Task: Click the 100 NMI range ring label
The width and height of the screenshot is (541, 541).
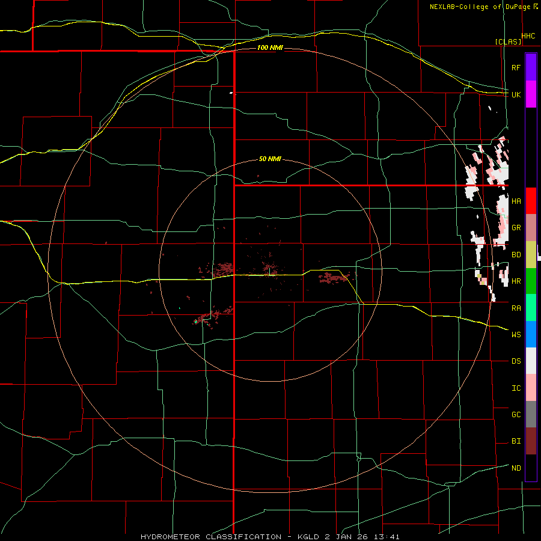Action: click(x=270, y=47)
